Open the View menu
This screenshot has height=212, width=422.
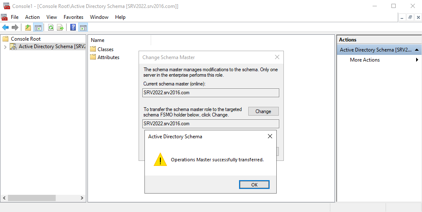pos(51,17)
